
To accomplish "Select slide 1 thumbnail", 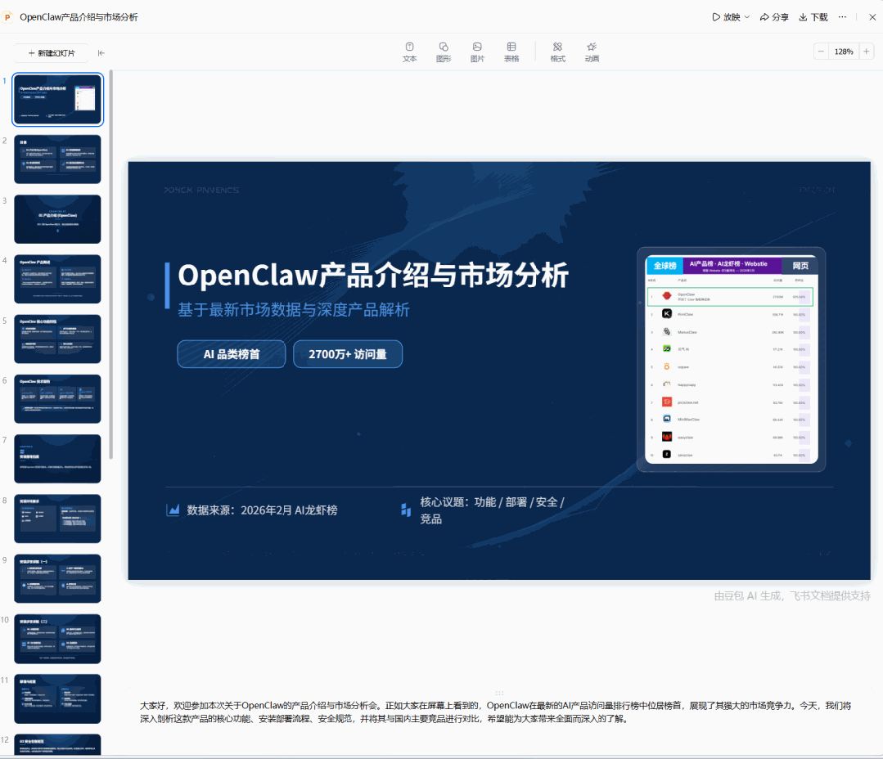I will [x=57, y=99].
